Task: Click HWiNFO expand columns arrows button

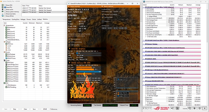Action: (x=145, y=108)
